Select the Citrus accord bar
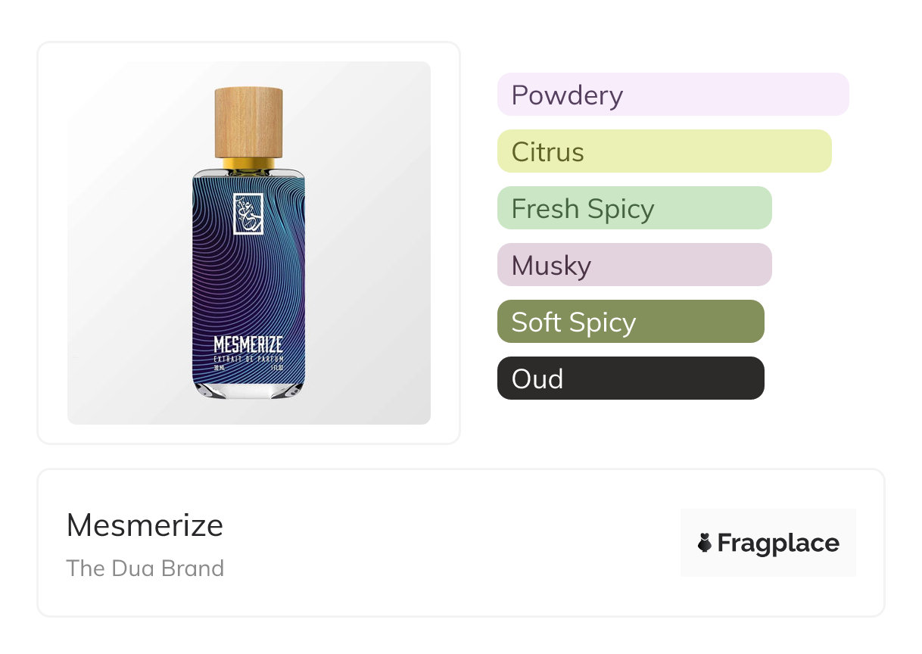 coord(664,151)
